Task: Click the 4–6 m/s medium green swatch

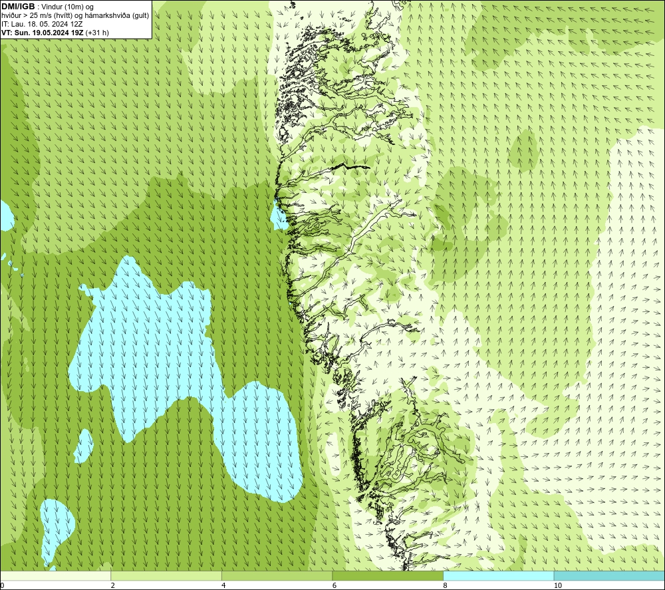Action: (x=277, y=575)
